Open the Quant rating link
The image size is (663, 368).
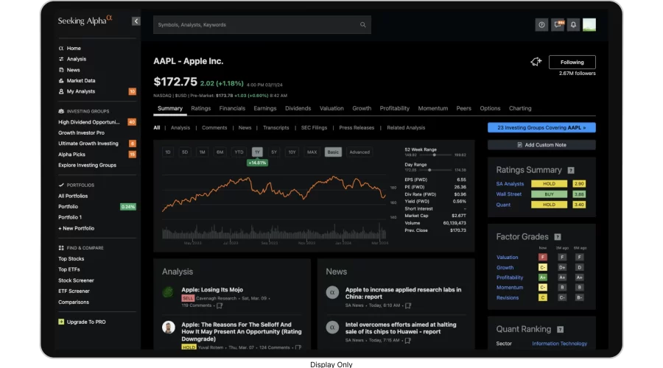pyautogui.click(x=503, y=205)
